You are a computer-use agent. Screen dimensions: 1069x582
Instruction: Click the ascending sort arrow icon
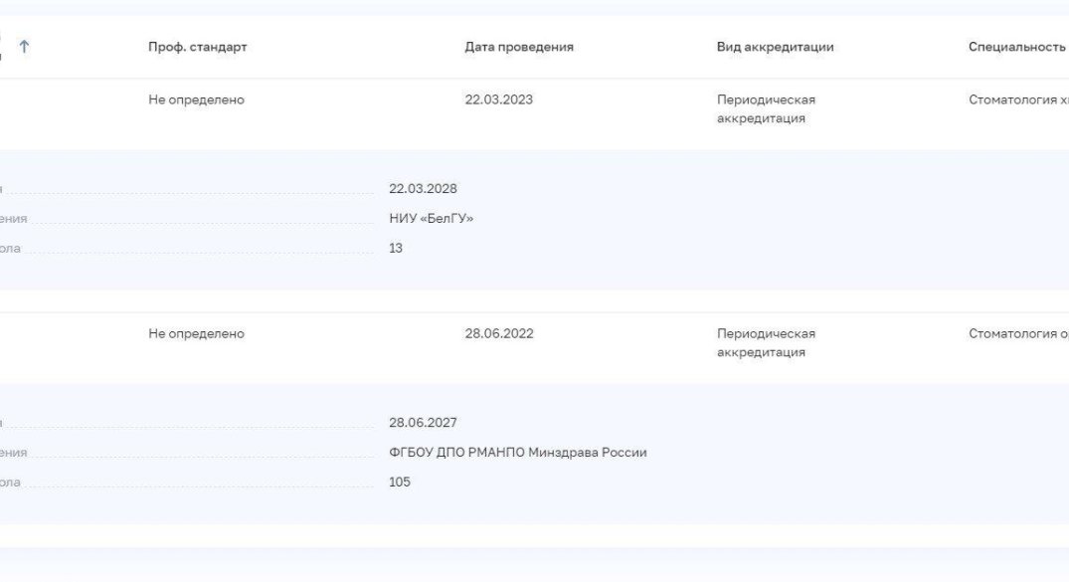pos(24,47)
